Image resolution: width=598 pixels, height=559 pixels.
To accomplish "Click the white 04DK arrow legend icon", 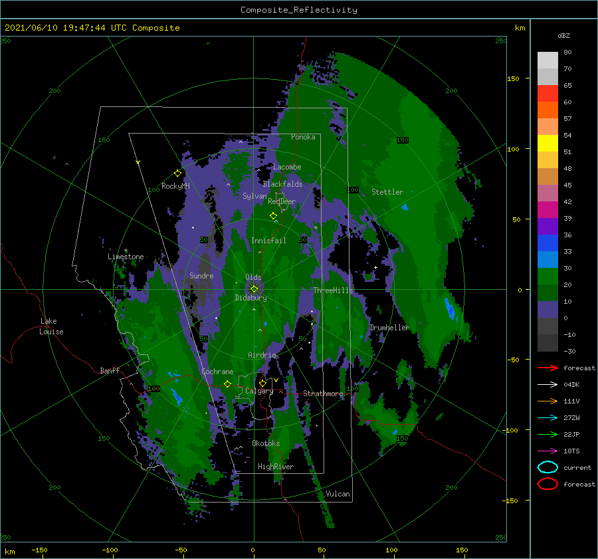I will tap(548, 385).
